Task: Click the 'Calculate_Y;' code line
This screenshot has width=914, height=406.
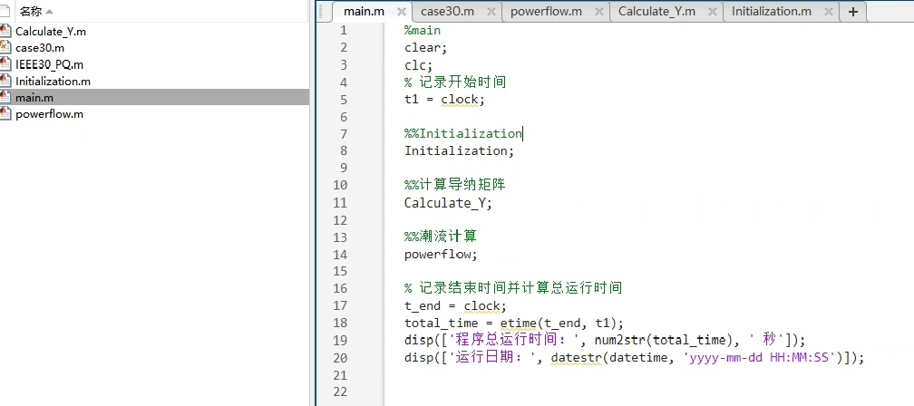Action: [x=448, y=203]
